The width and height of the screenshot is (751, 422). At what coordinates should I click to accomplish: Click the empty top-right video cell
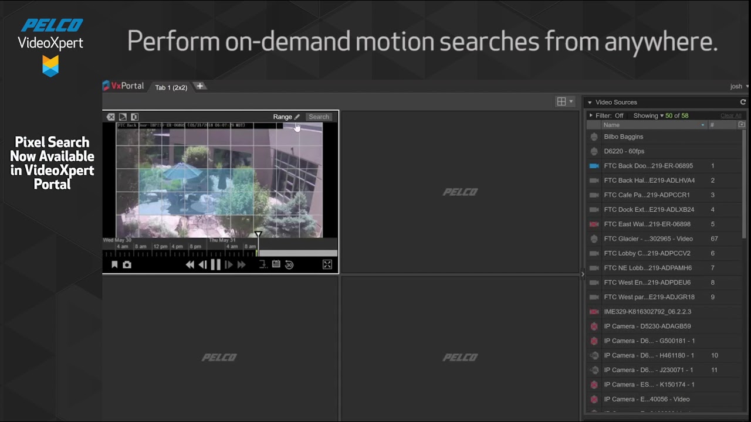coord(460,192)
